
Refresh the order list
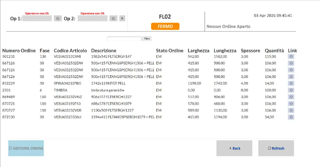[x=276, y=148]
